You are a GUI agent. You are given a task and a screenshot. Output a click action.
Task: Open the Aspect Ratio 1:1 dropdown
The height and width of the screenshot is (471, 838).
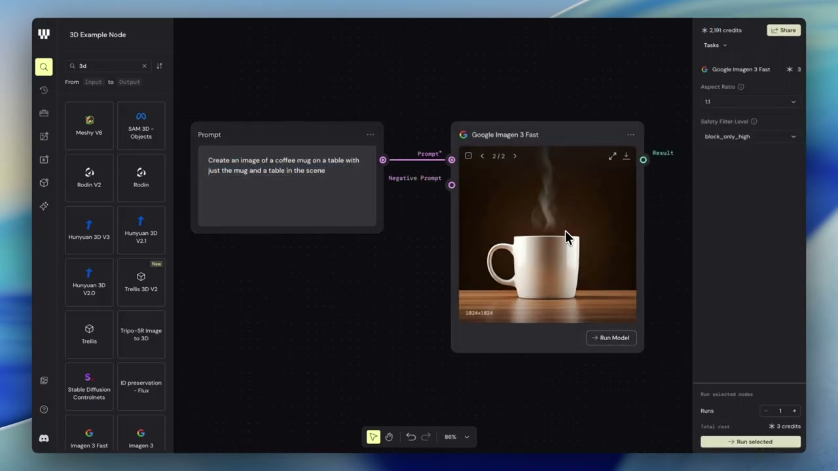tap(750, 101)
